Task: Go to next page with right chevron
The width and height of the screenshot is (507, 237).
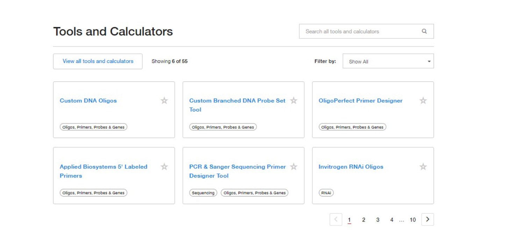Action: tap(428, 220)
